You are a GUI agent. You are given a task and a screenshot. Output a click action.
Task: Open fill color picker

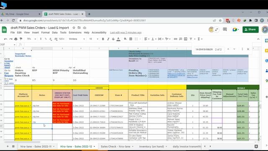coord(125,39)
